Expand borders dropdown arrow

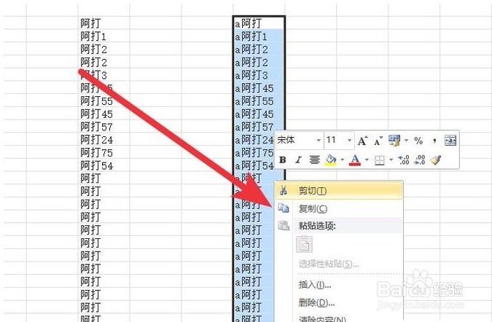click(x=391, y=160)
